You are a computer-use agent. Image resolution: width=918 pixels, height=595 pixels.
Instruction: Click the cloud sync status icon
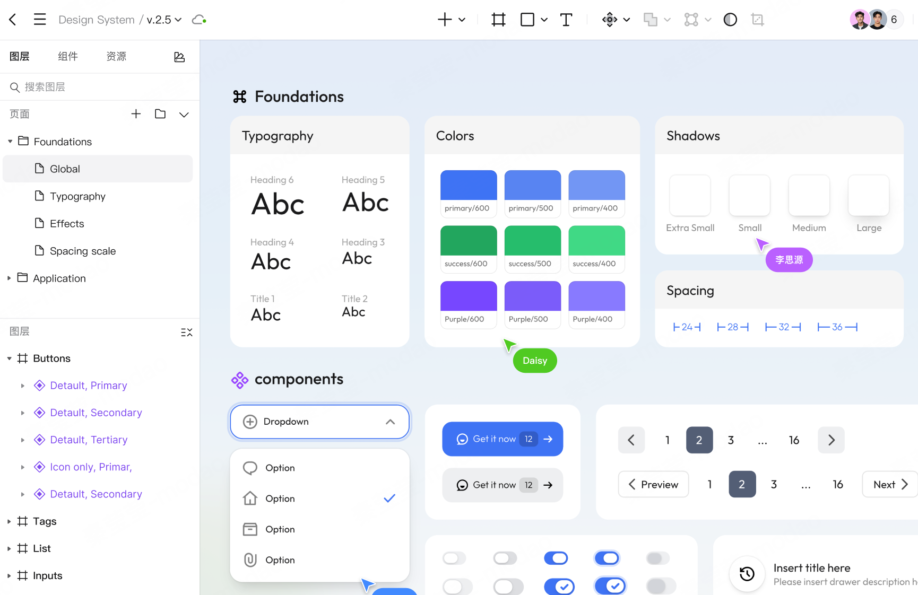199,20
